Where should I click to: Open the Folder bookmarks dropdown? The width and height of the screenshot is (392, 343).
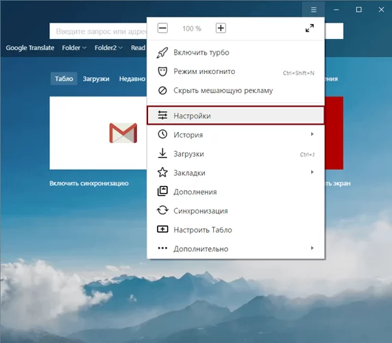[74, 48]
